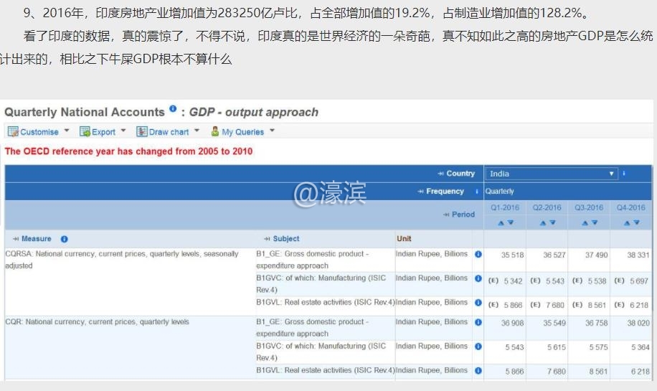Image resolution: width=657 pixels, height=391 pixels.
Task: Sort Q1-2016 column ascending with up arrow
Action: 501,223
